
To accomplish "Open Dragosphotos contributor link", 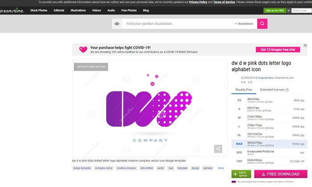I will [266, 78].
